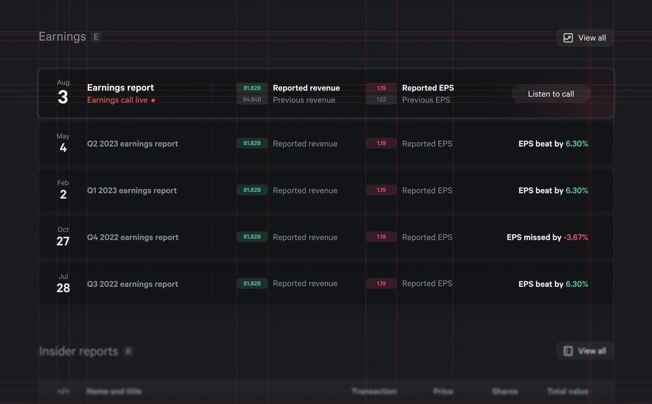The height and width of the screenshot is (404, 652).
Task: Open the Q2 2023 earnings report
Action: [132, 144]
